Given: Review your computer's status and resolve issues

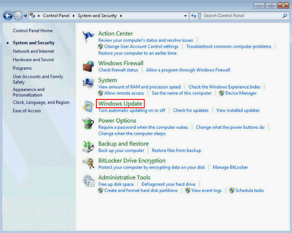Looking at the screenshot, I should click(146, 40).
